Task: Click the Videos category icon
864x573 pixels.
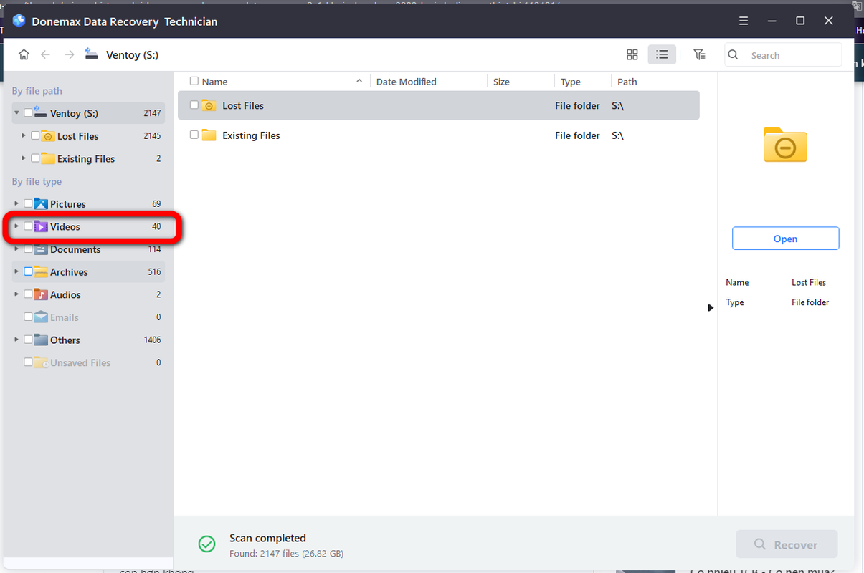Action: coord(41,226)
